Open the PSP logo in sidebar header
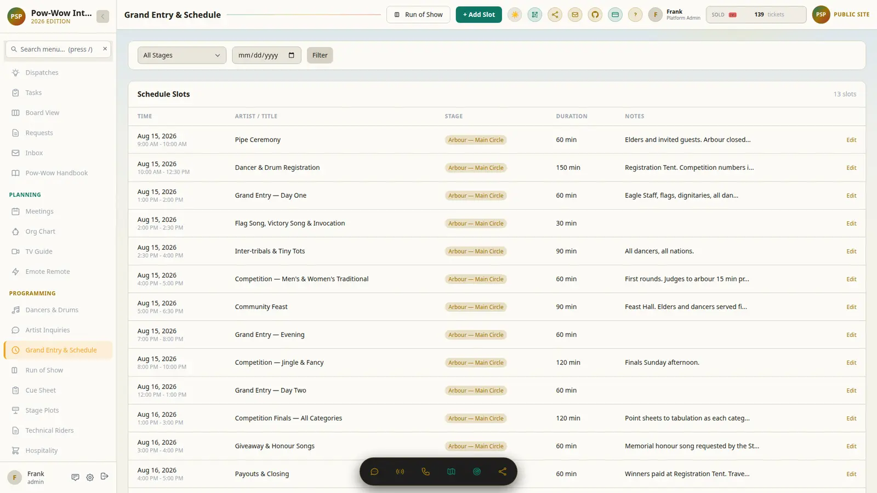This screenshot has height=493, width=877. (16, 16)
